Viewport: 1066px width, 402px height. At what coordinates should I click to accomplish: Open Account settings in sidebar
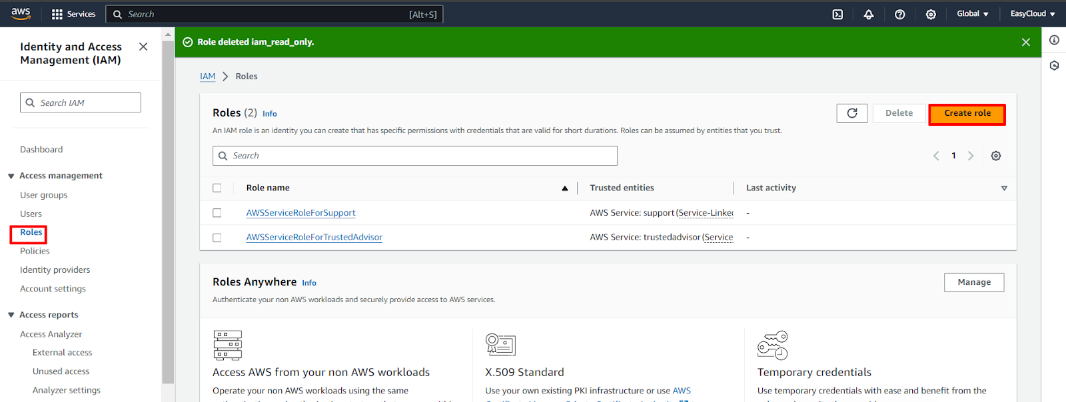coord(53,289)
